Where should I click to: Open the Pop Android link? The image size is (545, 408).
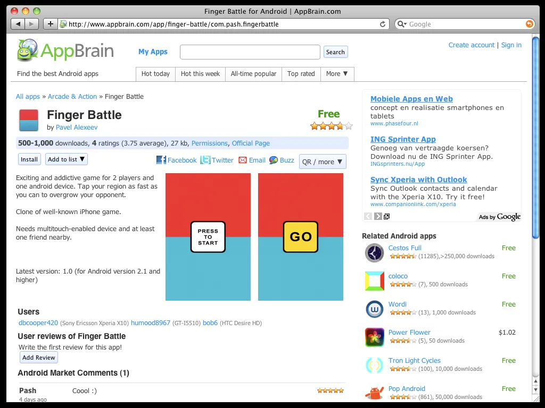(x=407, y=388)
